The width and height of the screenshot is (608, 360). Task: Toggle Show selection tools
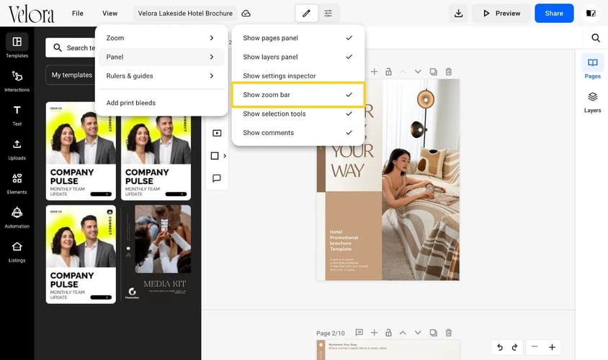[x=298, y=114]
